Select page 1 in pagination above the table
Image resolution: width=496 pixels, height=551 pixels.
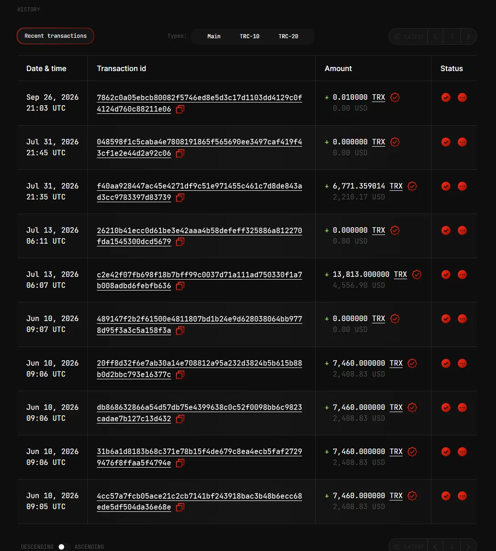point(452,36)
